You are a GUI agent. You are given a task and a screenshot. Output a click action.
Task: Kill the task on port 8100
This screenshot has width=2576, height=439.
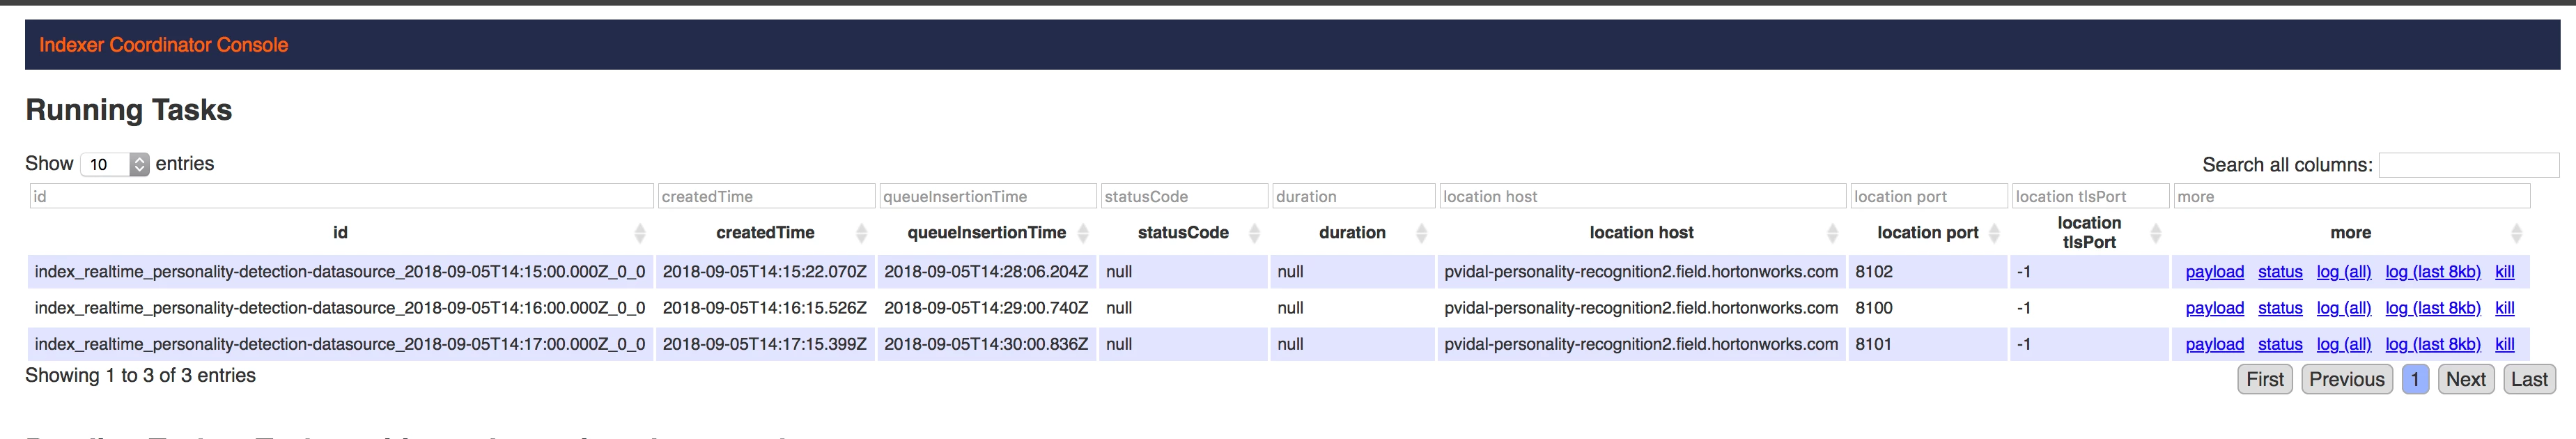click(x=2504, y=308)
